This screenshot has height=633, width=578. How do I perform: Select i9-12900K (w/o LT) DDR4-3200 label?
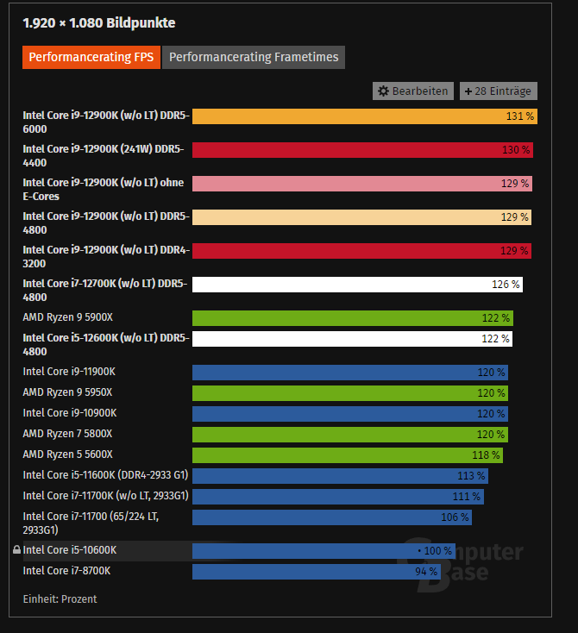pos(106,257)
